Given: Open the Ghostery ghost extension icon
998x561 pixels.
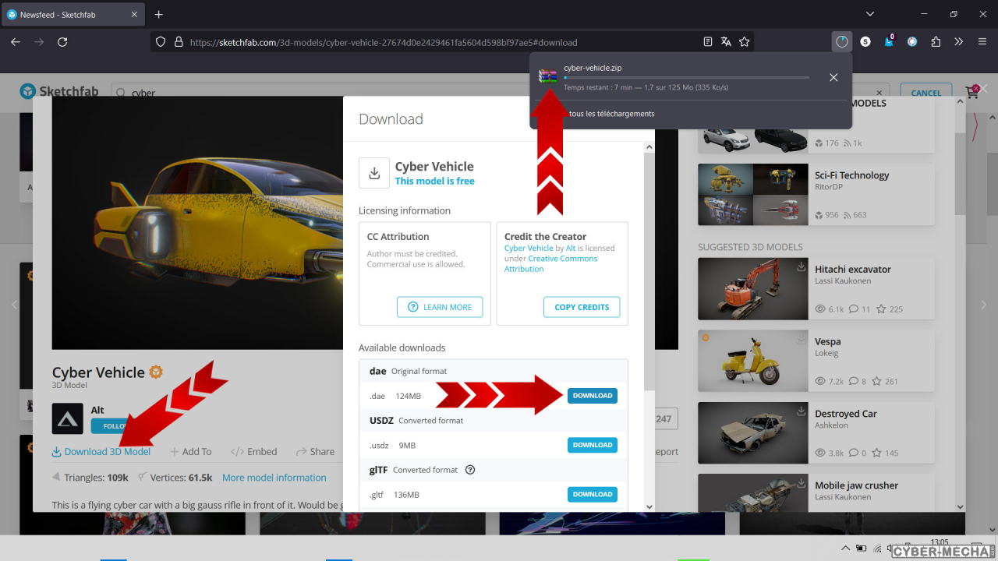Looking at the screenshot, I should [889, 41].
